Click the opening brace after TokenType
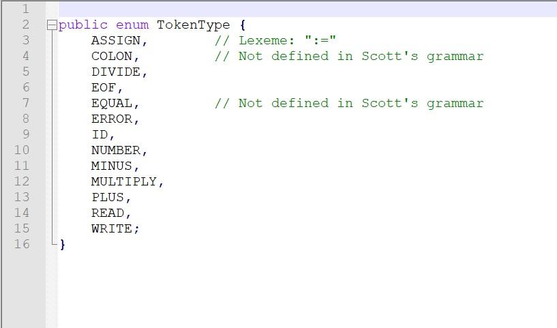The width and height of the screenshot is (557, 328). [243, 25]
